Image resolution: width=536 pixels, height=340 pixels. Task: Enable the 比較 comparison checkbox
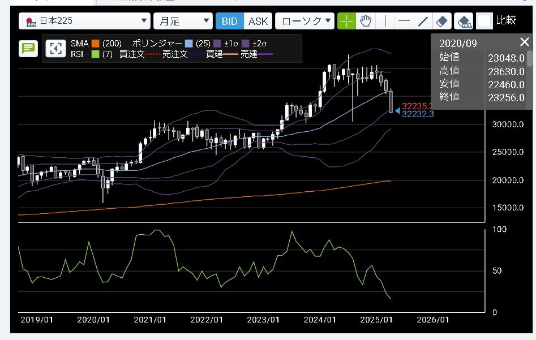(x=484, y=21)
